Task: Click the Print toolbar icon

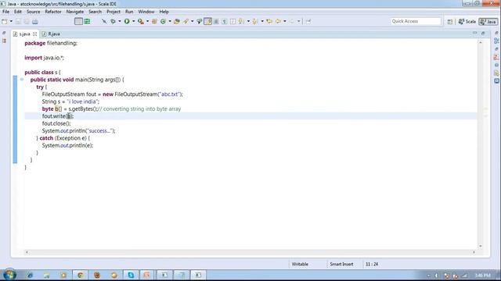Action: [x=35, y=21]
